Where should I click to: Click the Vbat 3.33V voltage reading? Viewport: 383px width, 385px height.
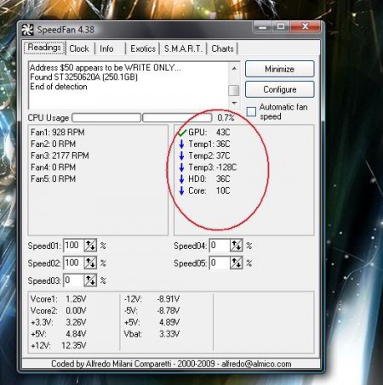click(151, 334)
